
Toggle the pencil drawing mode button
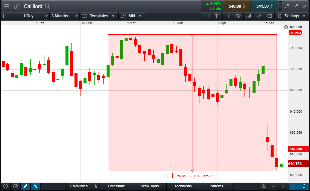click(25, 186)
